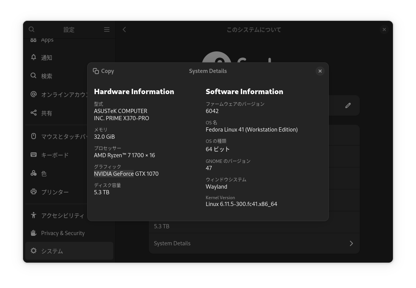Click the 通知 bell icon
The height and width of the screenshot is (288, 416).
[34, 57]
